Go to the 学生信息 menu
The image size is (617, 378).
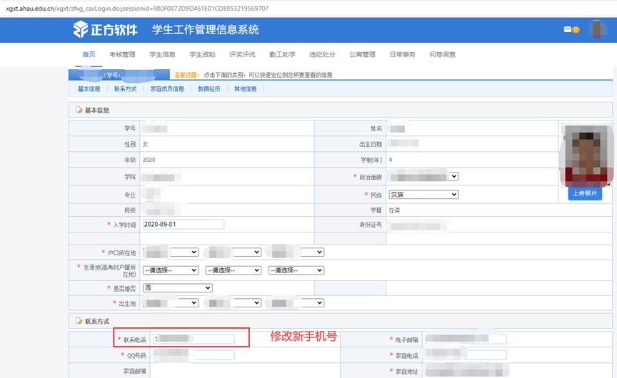pyautogui.click(x=162, y=55)
